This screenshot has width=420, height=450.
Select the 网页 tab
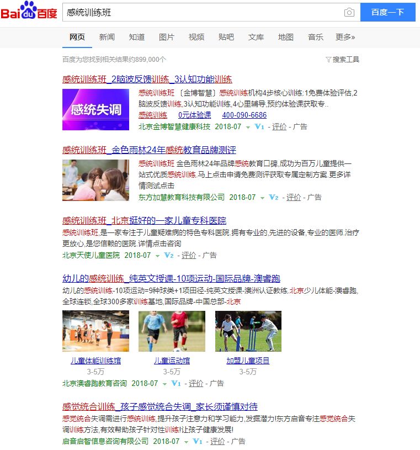(77, 37)
